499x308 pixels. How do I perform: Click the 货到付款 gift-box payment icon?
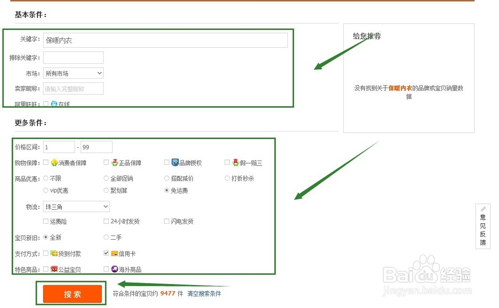(53, 253)
